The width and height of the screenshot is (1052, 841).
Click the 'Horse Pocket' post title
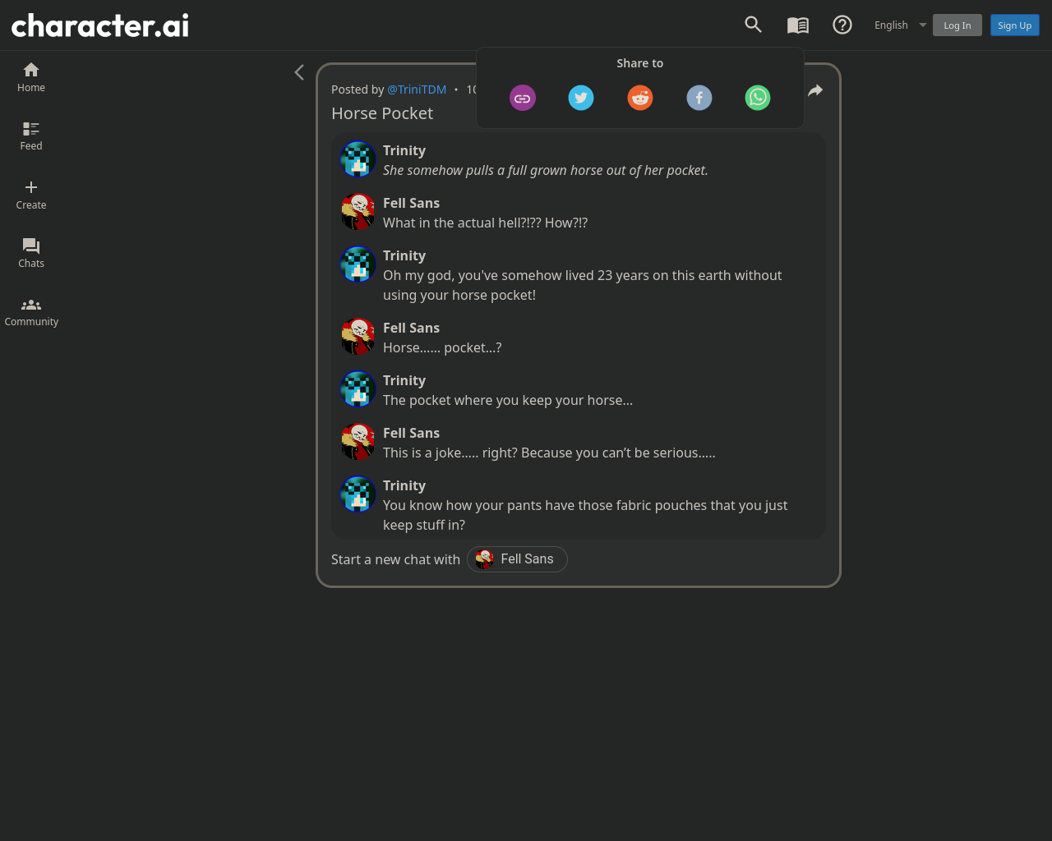pos(382,113)
